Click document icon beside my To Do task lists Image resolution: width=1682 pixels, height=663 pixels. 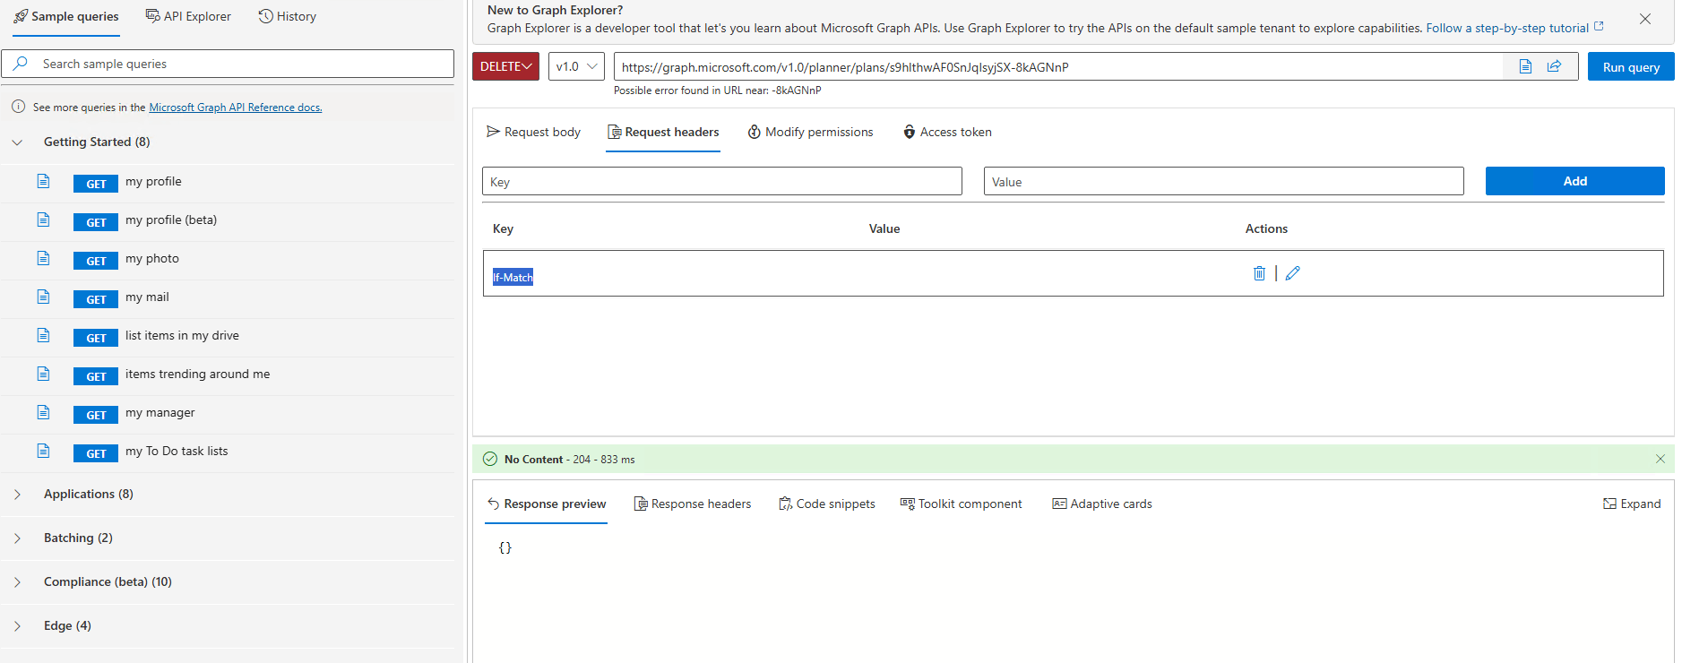[x=43, y=451]
